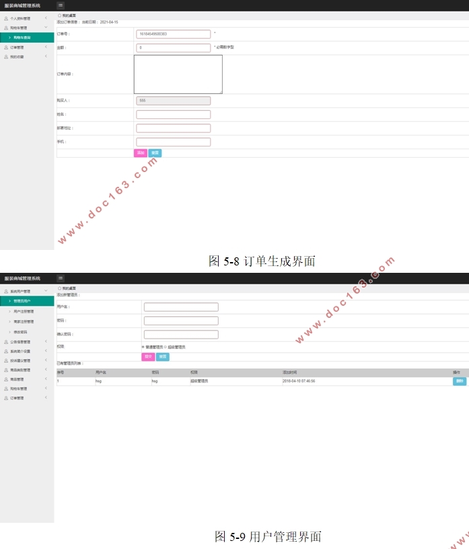Click the hamburger icon in user management header
The height and width of the screenshot is (549, 469).
tap(61, 278)
